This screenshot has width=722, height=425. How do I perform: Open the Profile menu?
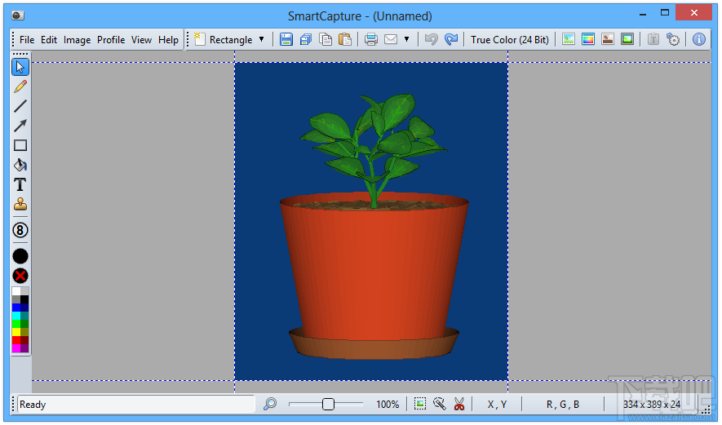point(111,39)
